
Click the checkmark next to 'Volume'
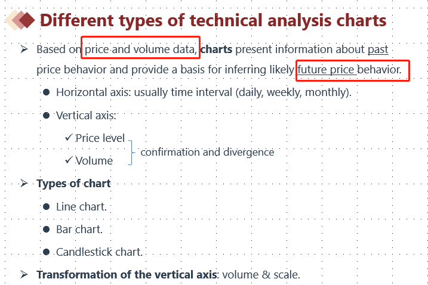[69, 160]
